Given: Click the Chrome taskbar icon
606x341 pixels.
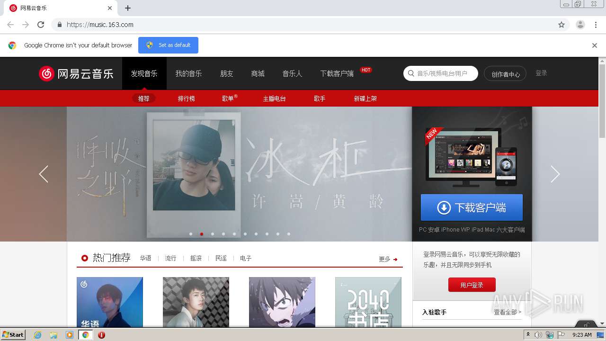Looking at the screenshot, I should coord(85,335).
